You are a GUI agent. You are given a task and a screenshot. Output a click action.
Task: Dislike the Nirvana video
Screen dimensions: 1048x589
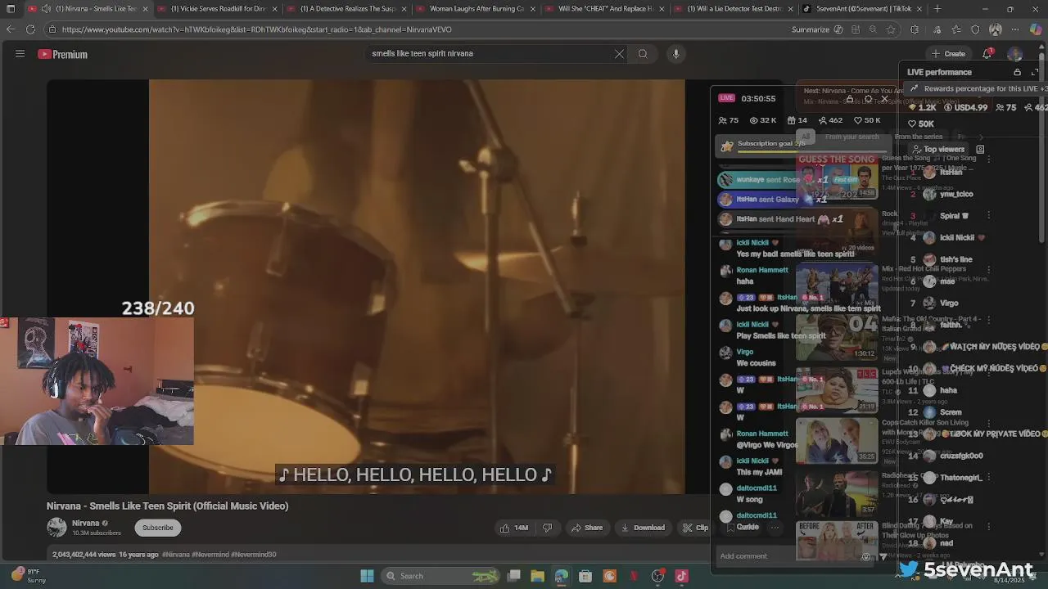coord(547,528)
